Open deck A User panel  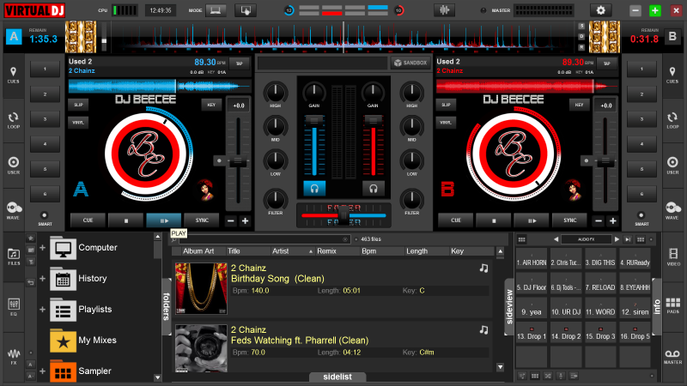[x=13, y=166]
